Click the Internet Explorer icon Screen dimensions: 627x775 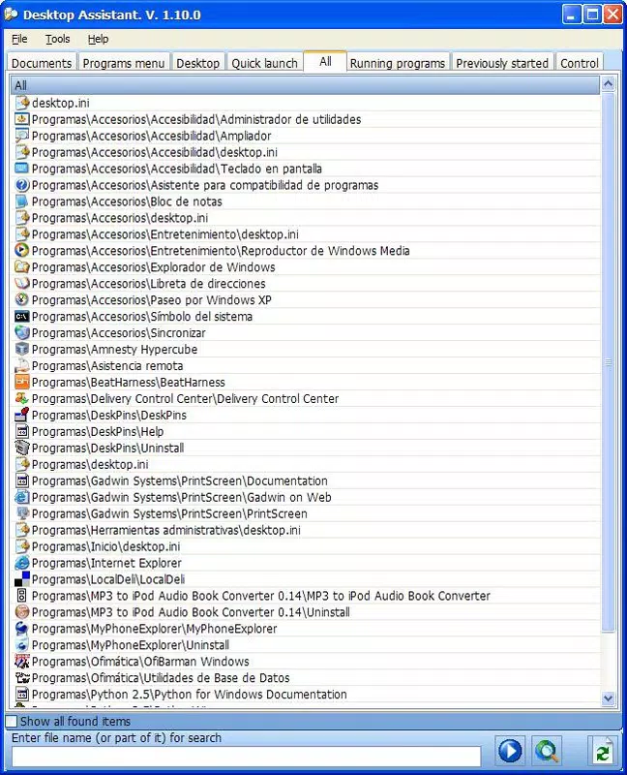point(21,563)
